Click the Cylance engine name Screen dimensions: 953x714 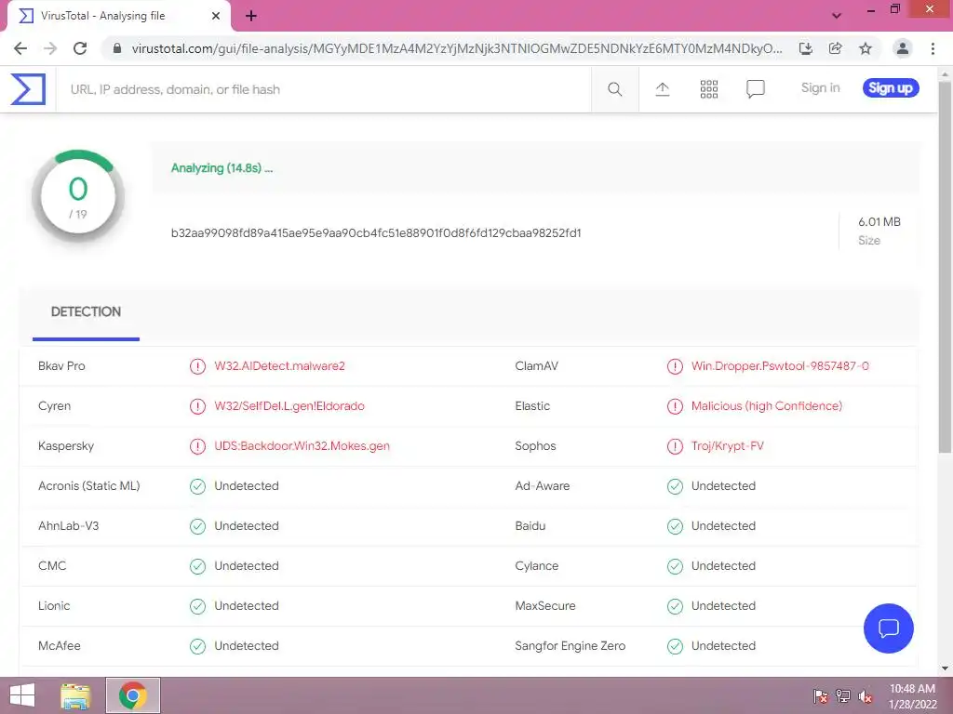(537, 566)
